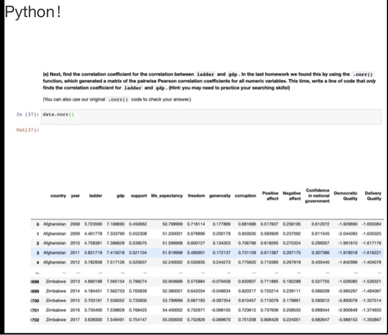Click the 'life_expectancy' column header

pyautogui.click(x=167, y=196)
